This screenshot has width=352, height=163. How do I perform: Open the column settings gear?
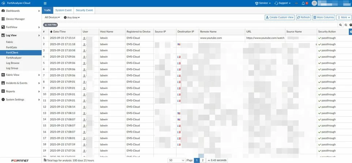351,32
